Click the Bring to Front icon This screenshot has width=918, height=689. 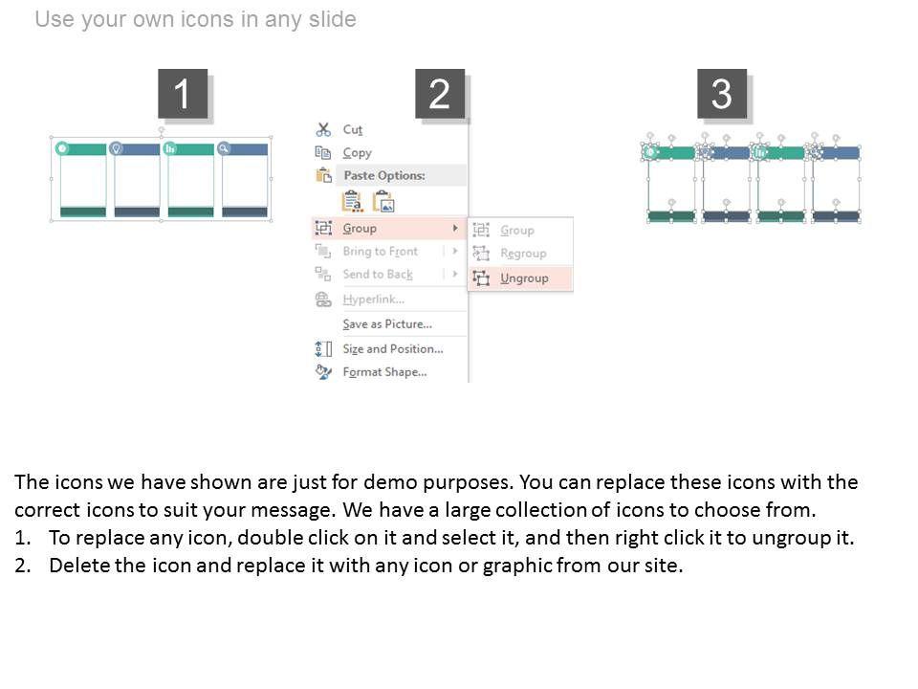tap(323, 251)
